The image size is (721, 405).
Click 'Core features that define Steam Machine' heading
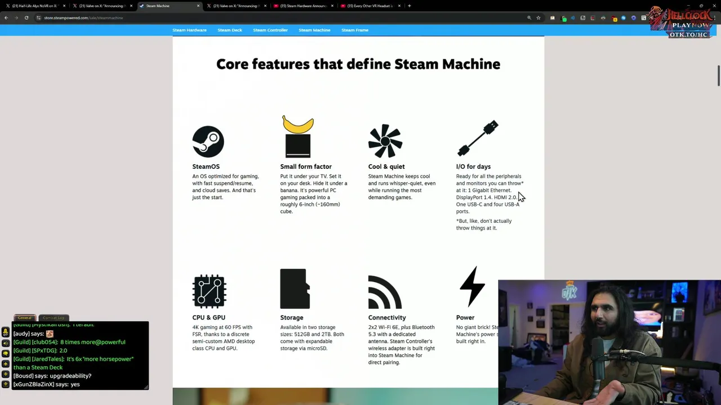click(358, 64)
